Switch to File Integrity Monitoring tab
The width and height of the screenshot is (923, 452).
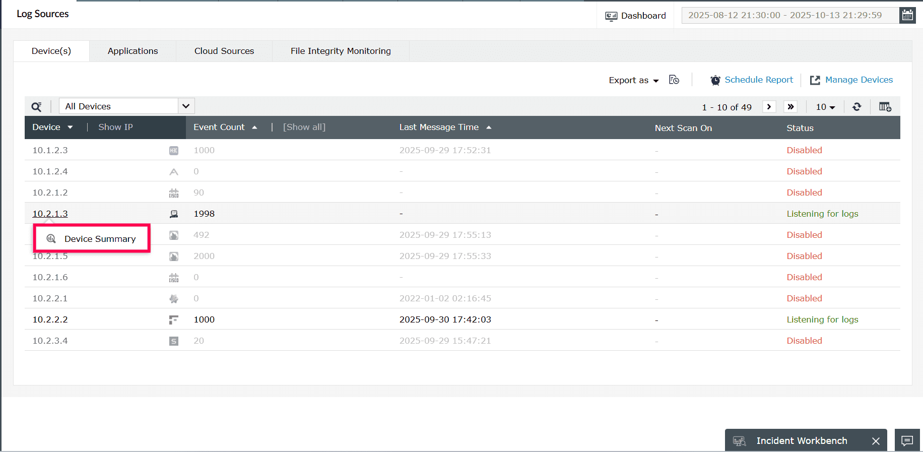[341, 51]
